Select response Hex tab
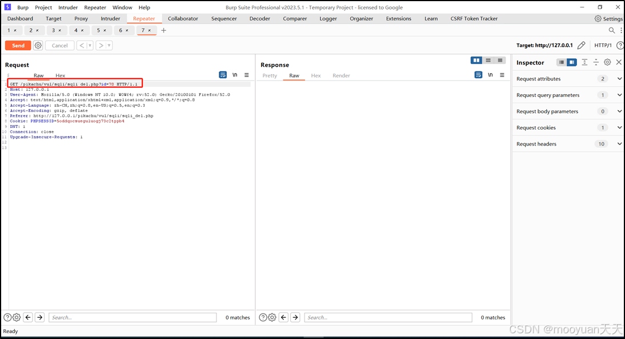625x339 pixels. click(316, 75)
